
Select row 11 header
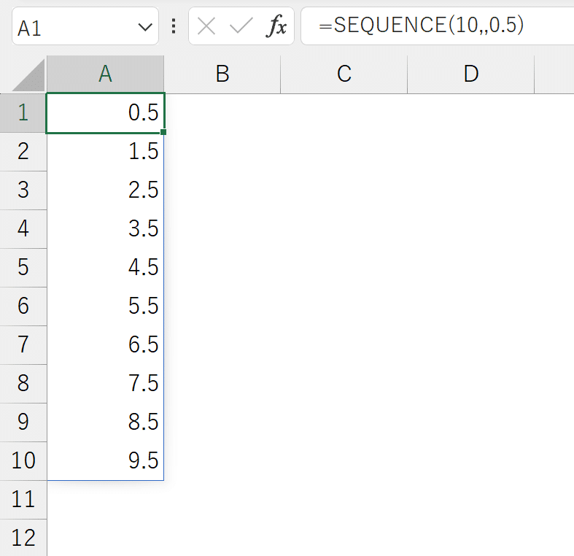23,500
